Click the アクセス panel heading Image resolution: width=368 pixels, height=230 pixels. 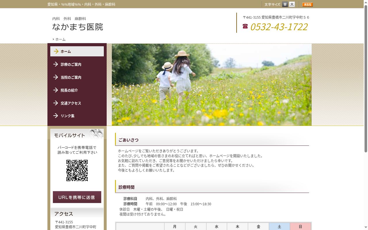click(77, 214)
